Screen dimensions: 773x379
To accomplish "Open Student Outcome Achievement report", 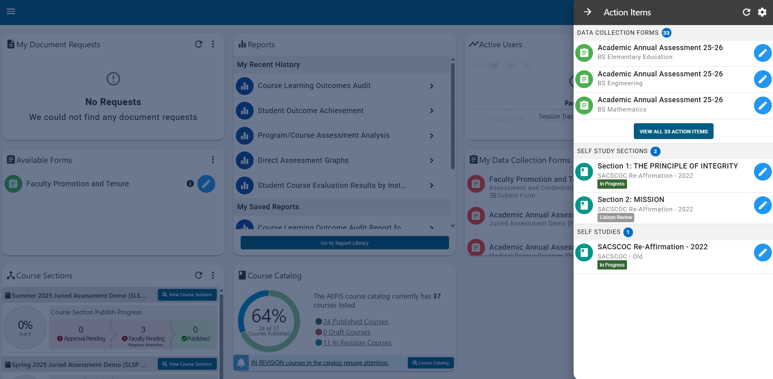I will (x=343, y=111).
